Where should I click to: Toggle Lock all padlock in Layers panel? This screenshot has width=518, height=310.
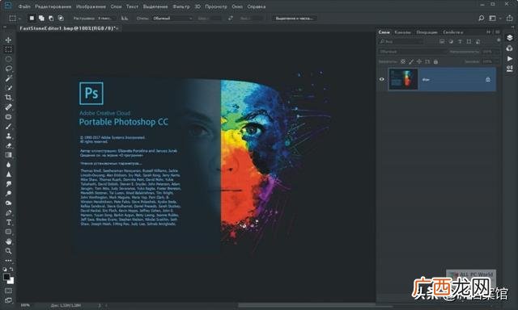pyautogui.click(x=435, y=61)
